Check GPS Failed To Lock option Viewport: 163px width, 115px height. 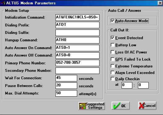coord(112,59)
